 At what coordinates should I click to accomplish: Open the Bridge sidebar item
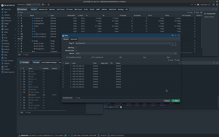6,24
